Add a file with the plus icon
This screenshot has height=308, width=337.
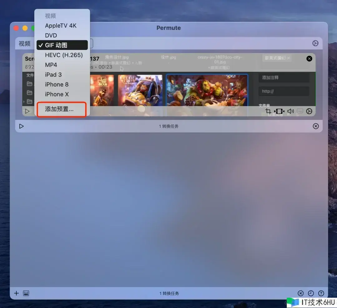tap(17, 293)
